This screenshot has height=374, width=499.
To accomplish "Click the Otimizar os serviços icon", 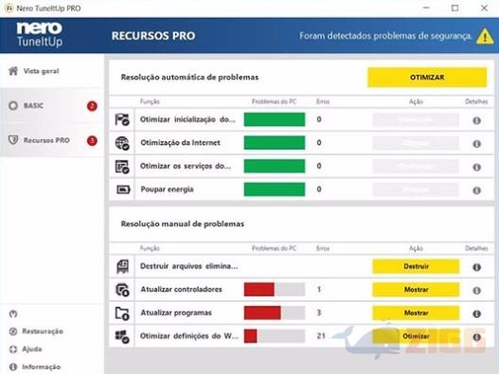I will (122, 167).
